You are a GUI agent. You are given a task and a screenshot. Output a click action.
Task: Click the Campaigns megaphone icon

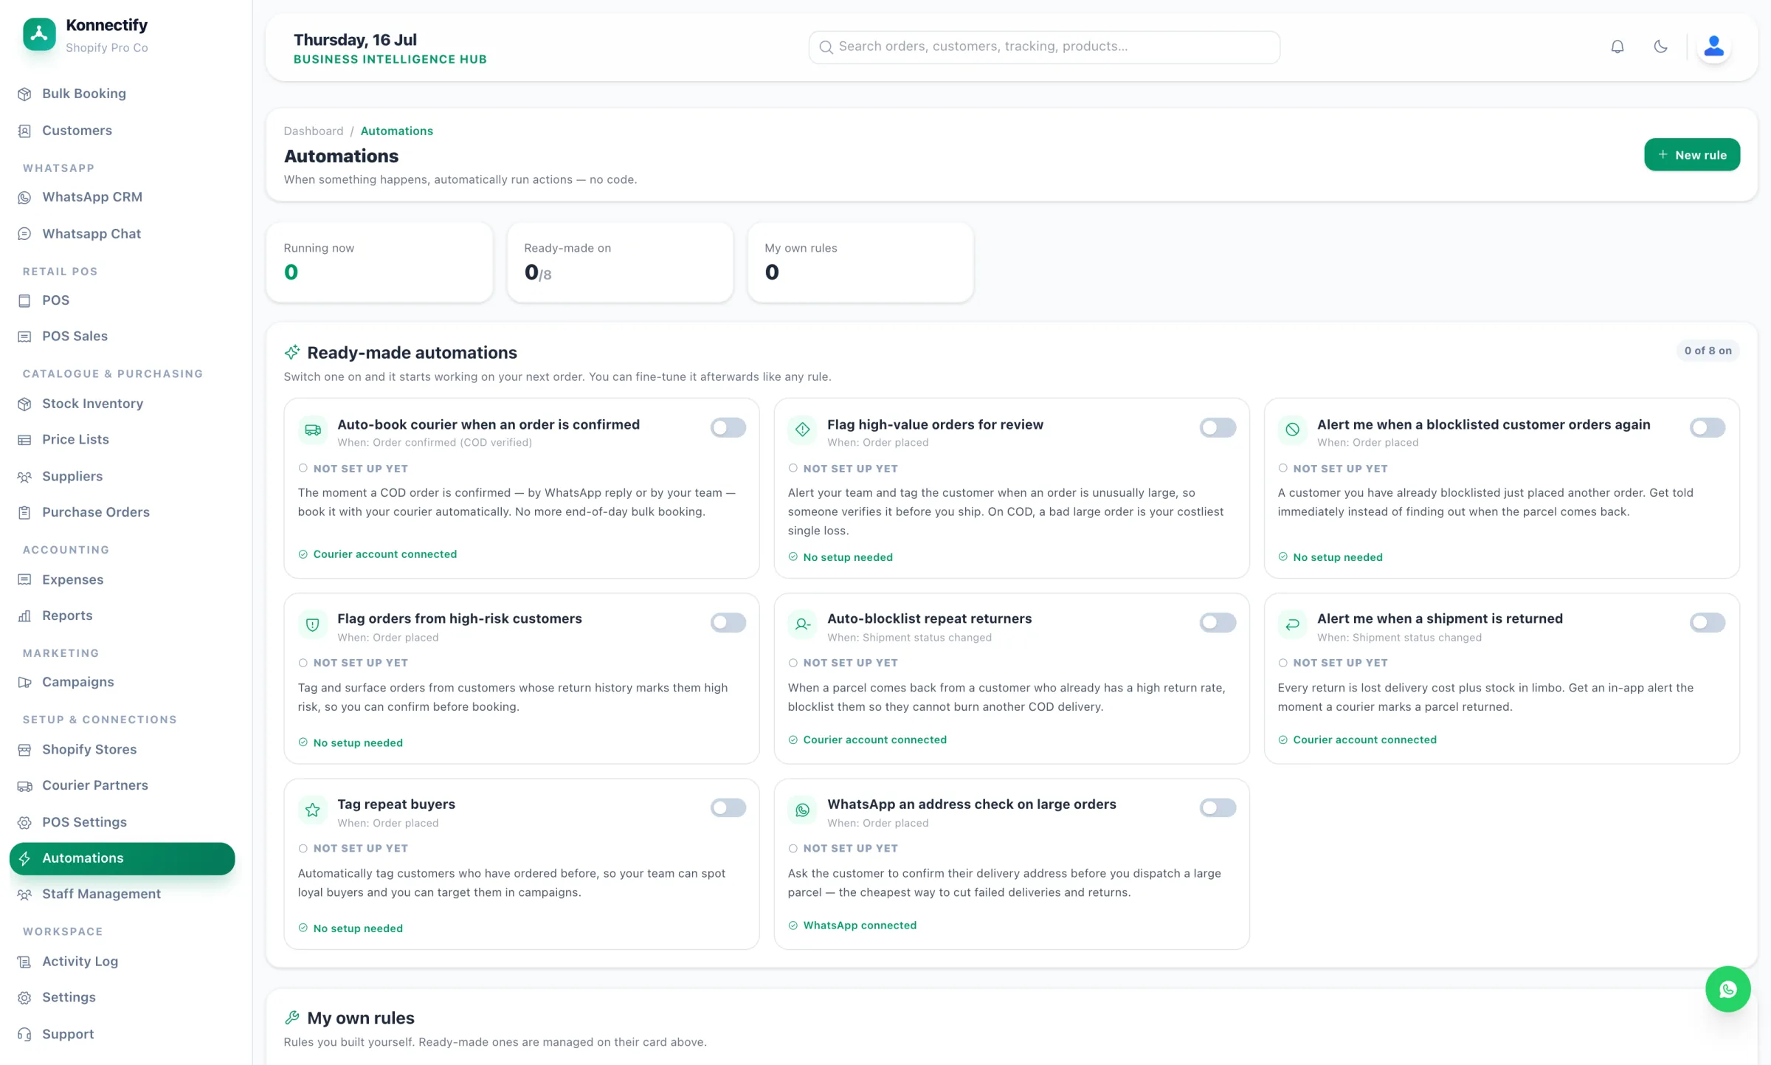click(x=24, y=682)
